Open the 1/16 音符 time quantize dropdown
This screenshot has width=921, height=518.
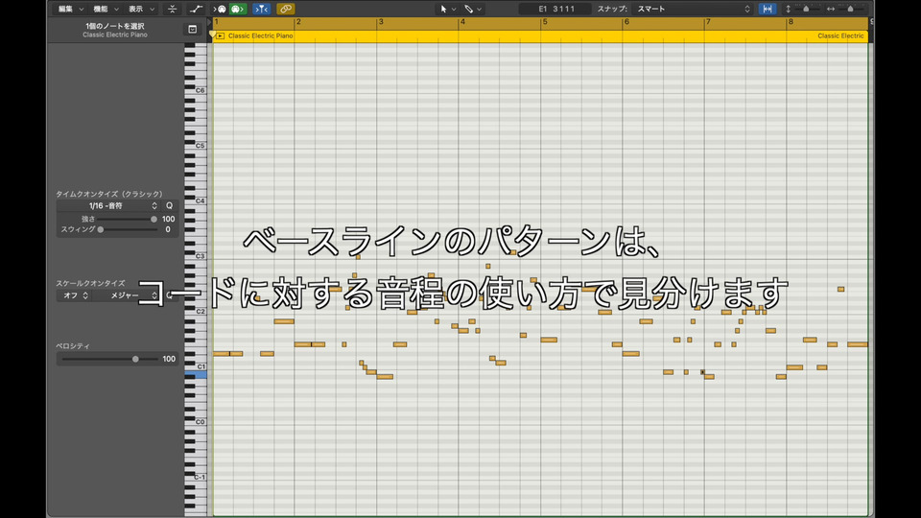pos(109,205)
